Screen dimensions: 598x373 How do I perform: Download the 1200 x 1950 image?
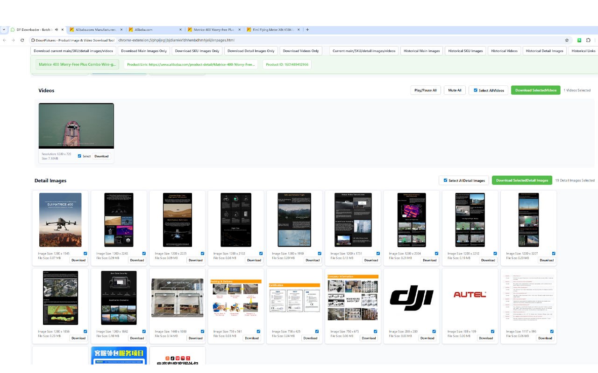313,260
